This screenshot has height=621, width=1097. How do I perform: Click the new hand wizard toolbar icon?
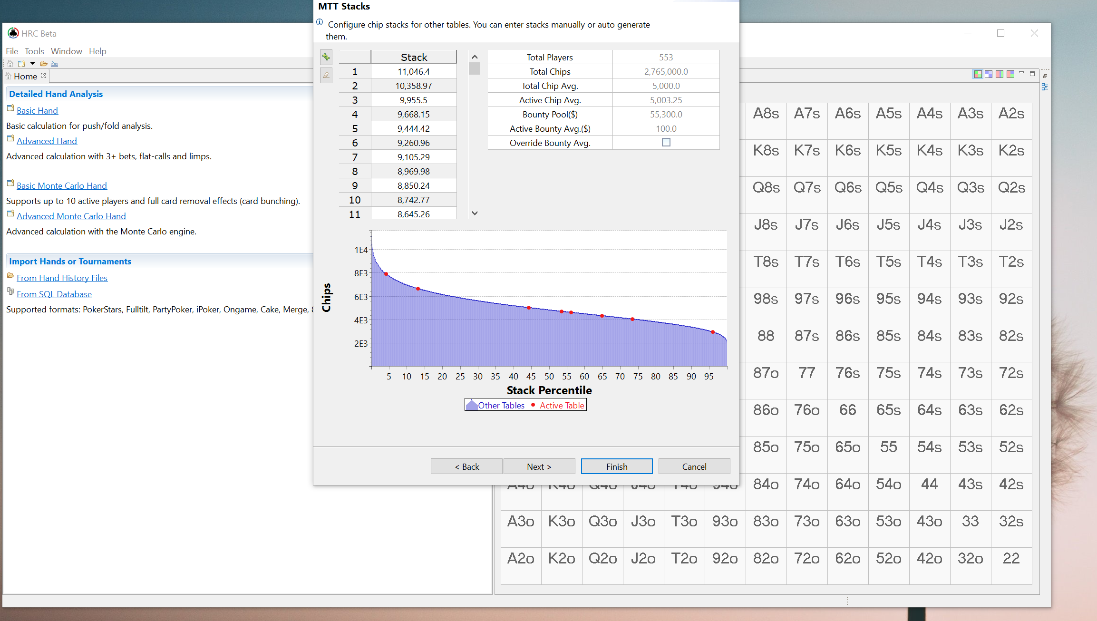tap(21, 63)
